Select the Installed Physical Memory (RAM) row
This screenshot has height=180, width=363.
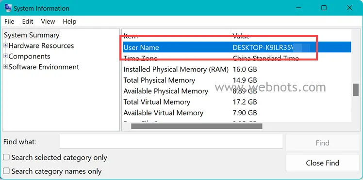pos(237,69)
